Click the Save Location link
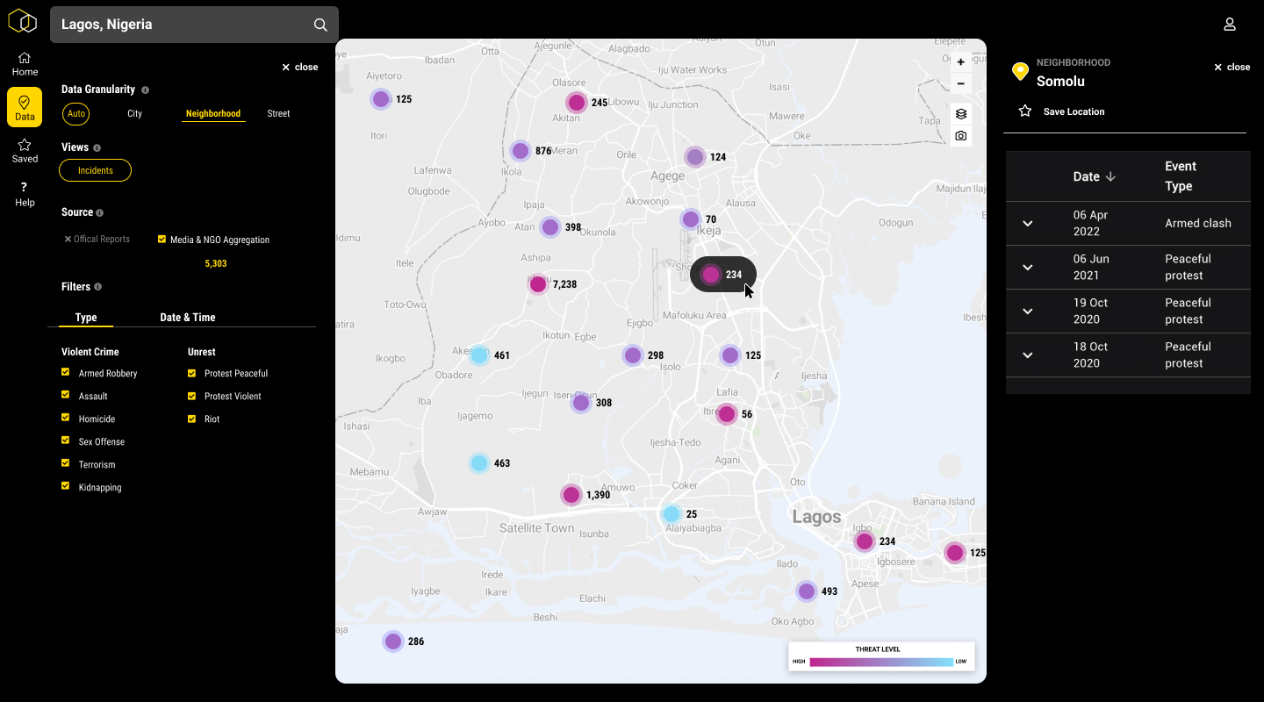The width and height of the screenshot is (1264, 702). click(1074, 111)
